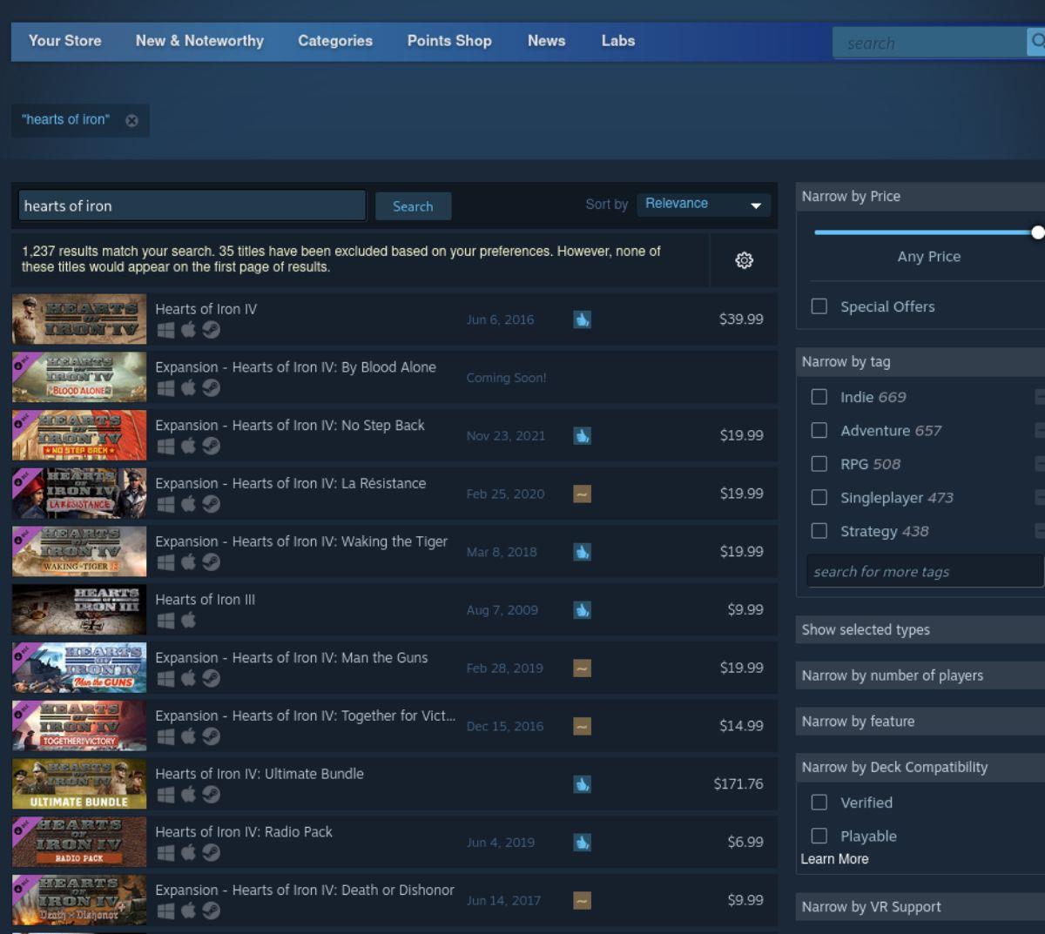Viewport: 1045px width, 934px height.
Task: Remove the "hearts of iron" search tag
Action: coord(131,121)
